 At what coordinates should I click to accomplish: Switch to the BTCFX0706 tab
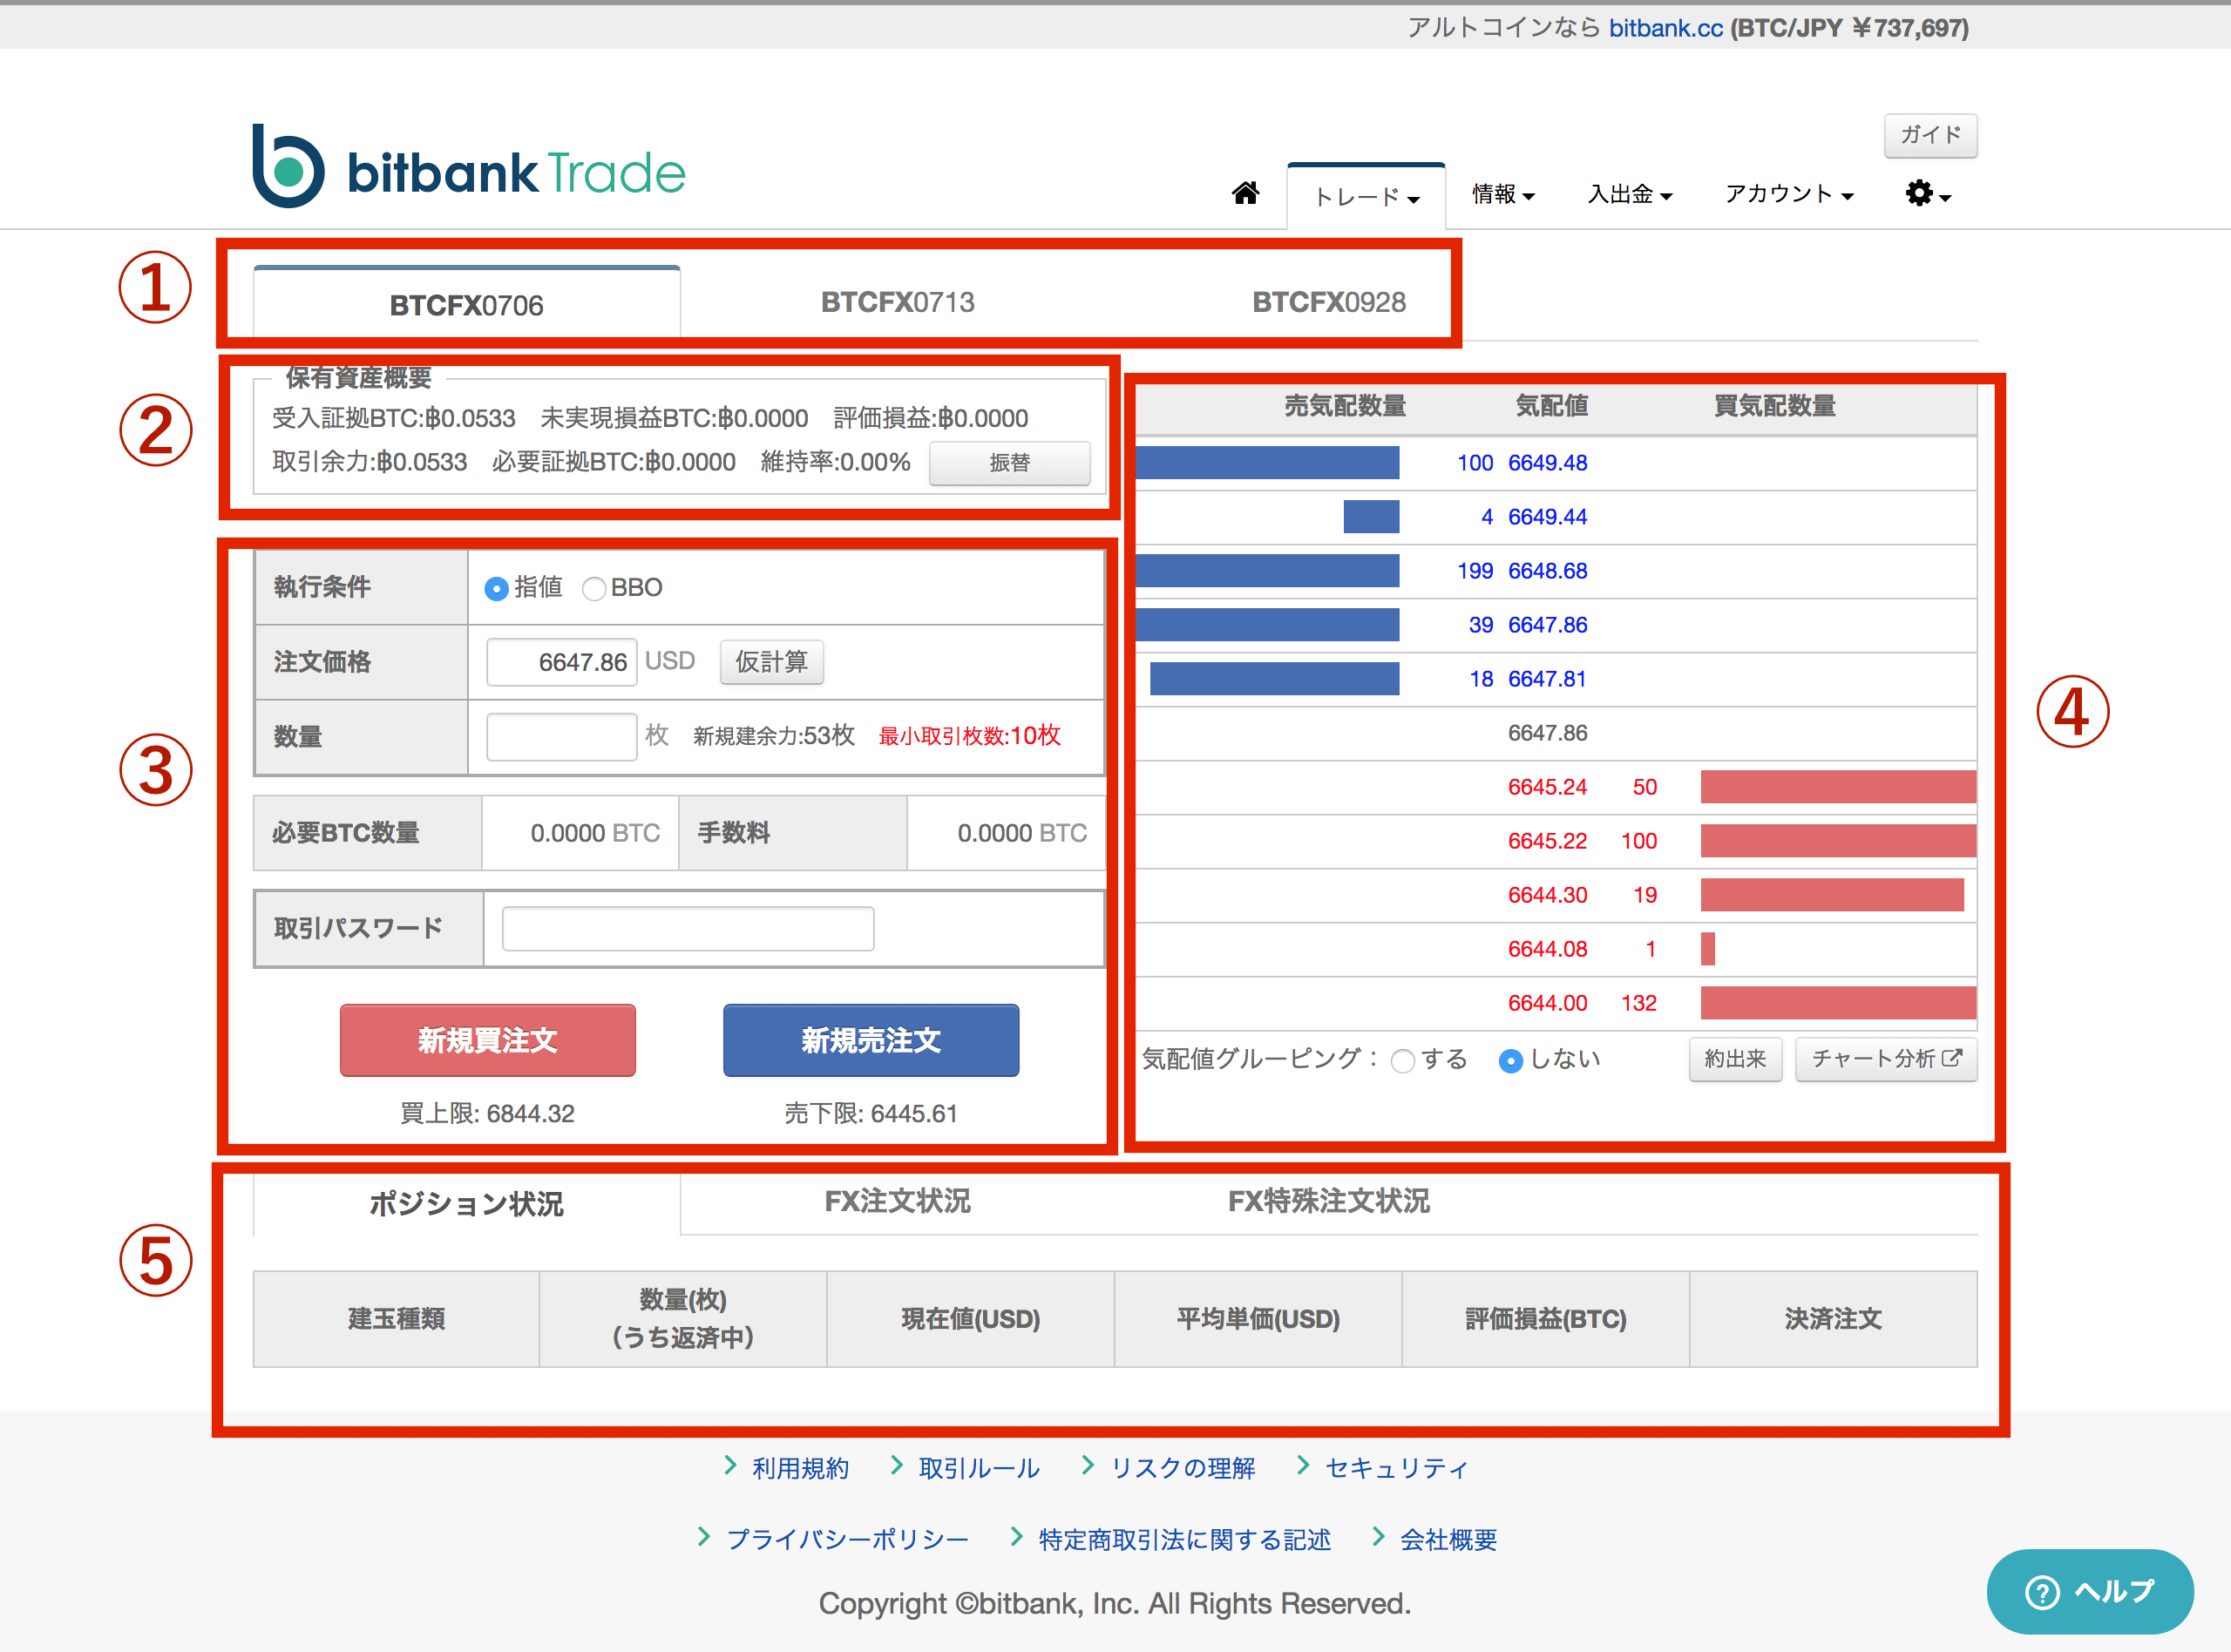467,304
